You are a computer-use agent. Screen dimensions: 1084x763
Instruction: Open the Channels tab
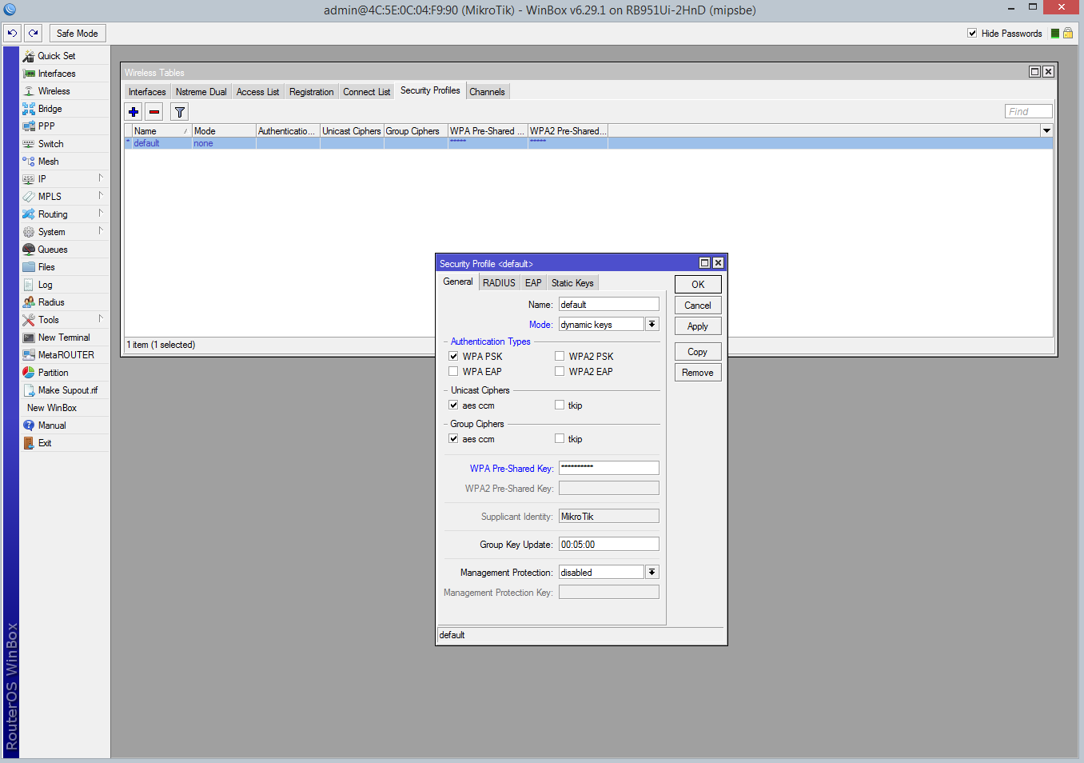pos(487,92)
